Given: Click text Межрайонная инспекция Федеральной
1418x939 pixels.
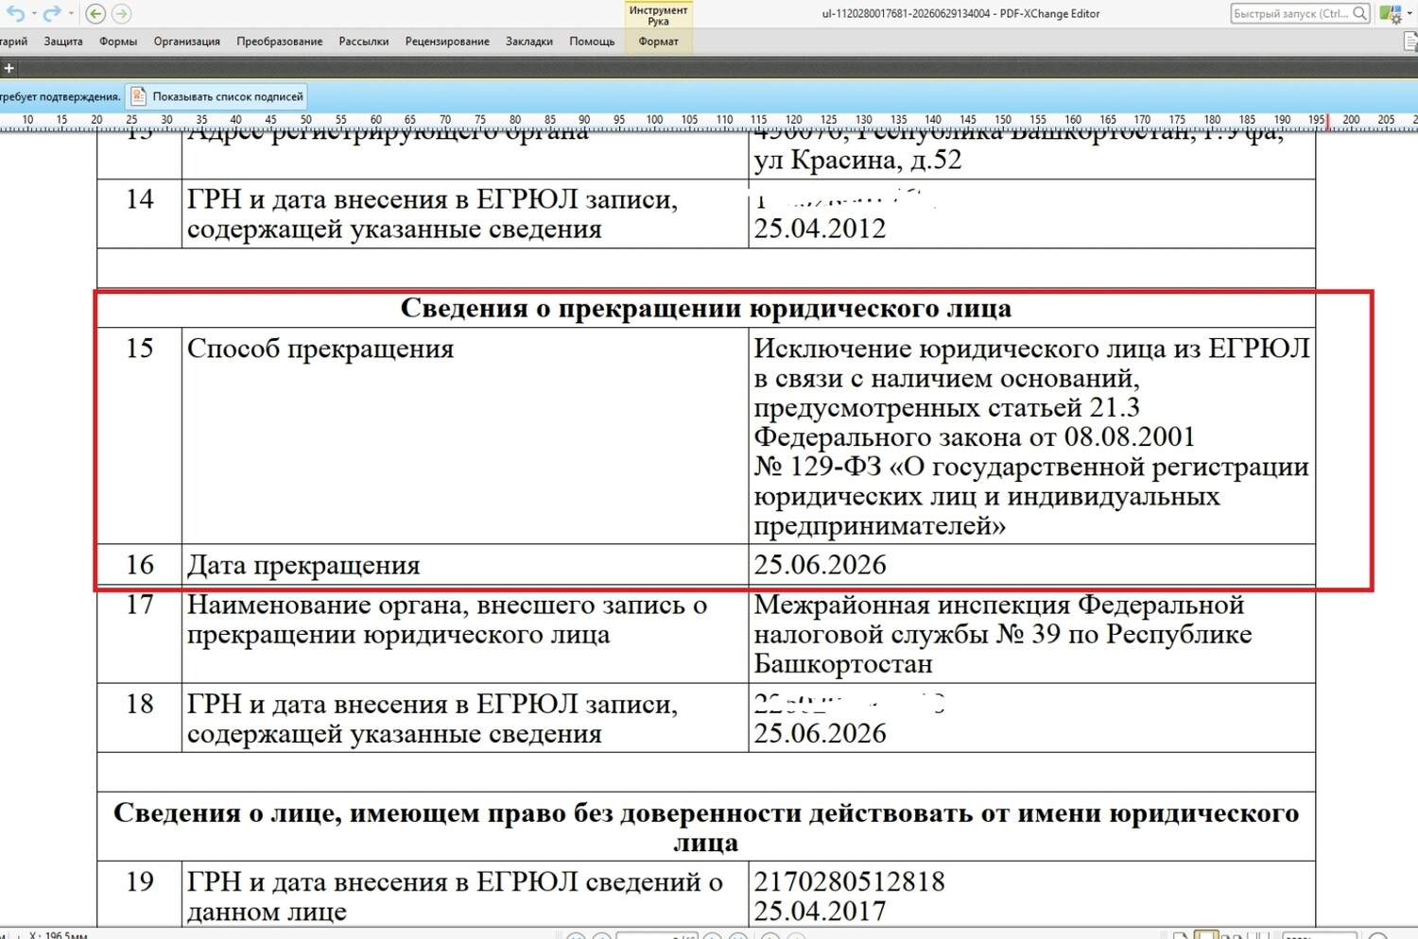Looking at the screenshot, I should pos(999,605).
